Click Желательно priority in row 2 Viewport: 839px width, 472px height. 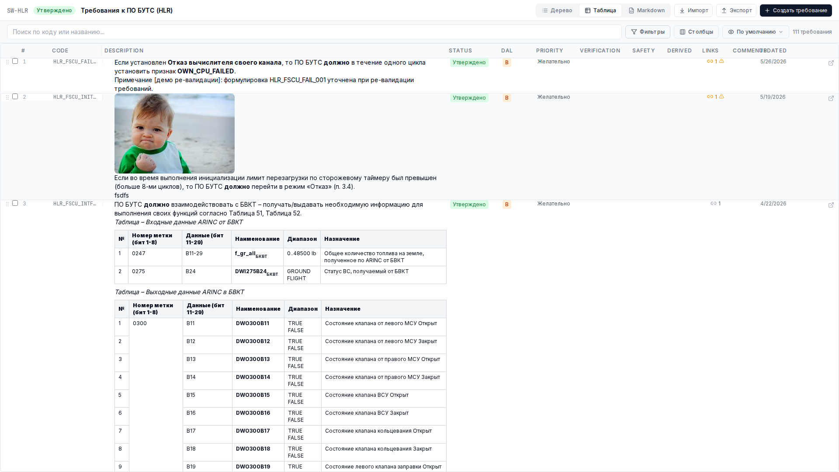point(554,97)
